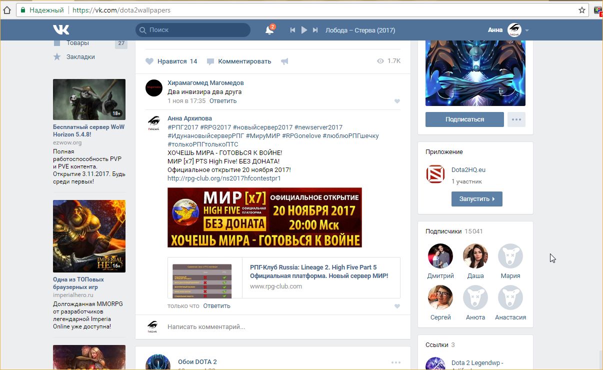Expand options on Обои DOTA 2 post
Screen dimensions: 603x370
395,362
